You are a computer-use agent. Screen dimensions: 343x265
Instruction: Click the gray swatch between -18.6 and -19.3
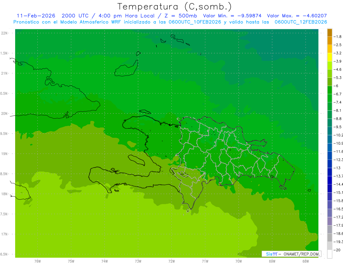(x=330, y=238)
